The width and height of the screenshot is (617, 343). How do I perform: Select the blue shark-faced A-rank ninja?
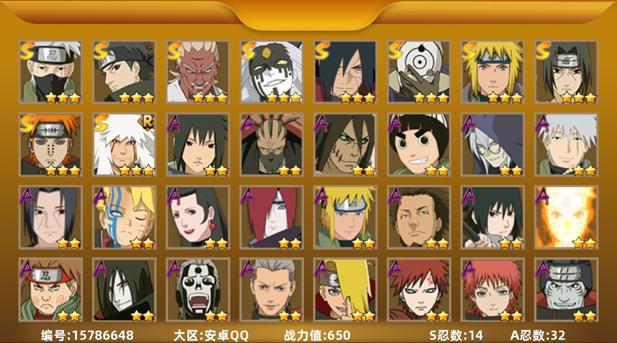(566, 290)
